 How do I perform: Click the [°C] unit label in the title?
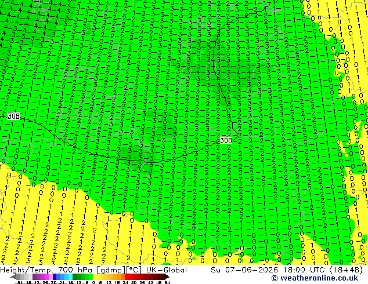[134, 270]
